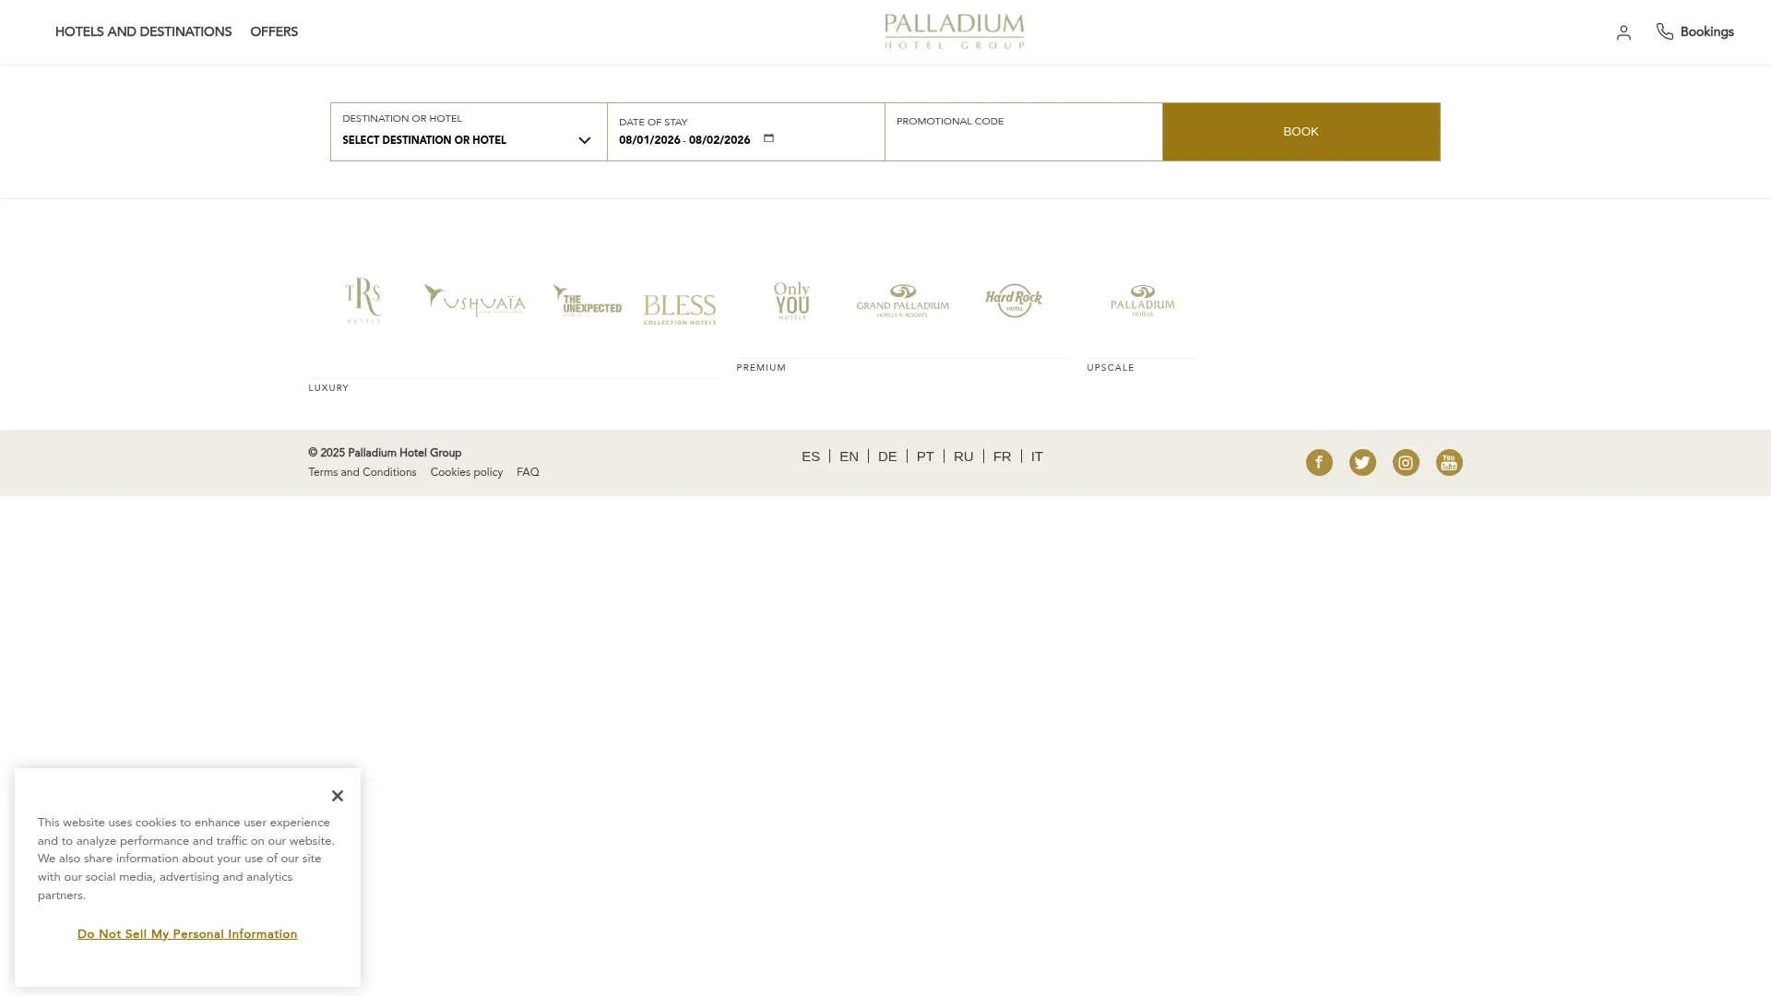Click the UPSCALE category label
Viewport: 1771px width, 996px height.
[x=1111, y=368]
